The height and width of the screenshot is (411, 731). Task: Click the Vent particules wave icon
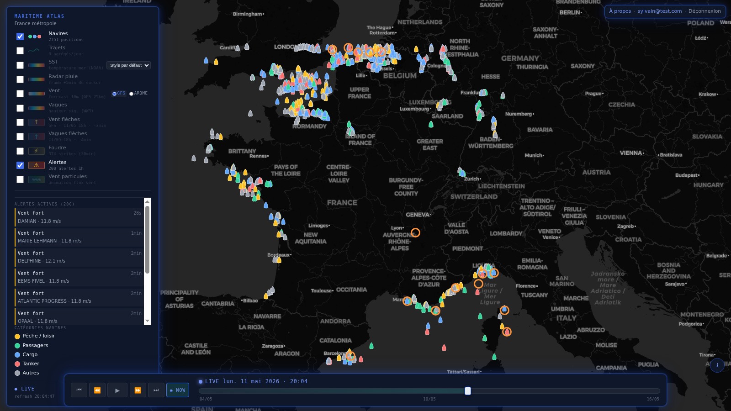click(x=37, y=179)
